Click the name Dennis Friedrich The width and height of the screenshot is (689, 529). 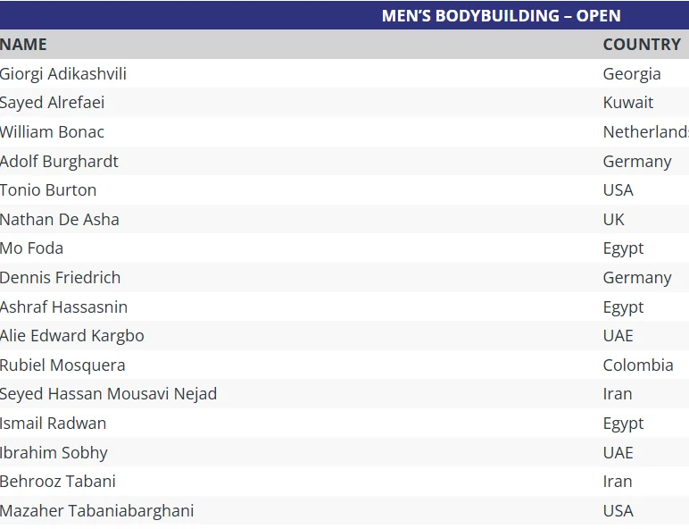coord(60,278)
